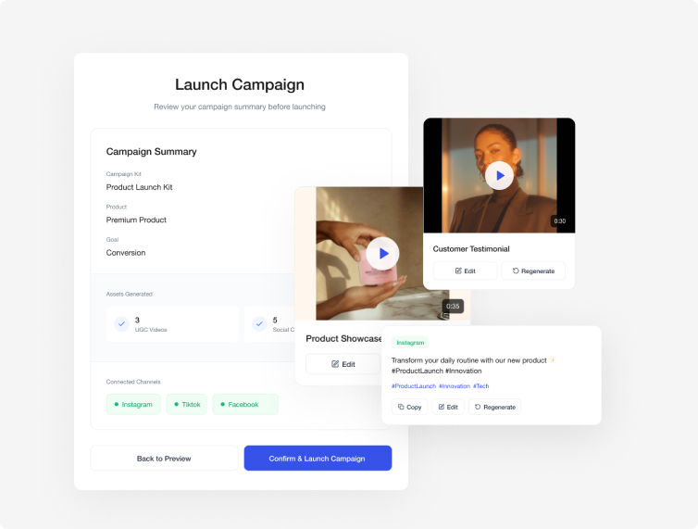Select the Social Captions checkmark icon
The width and height of the screenshot is (698, 529).
(x=259, y=324)
